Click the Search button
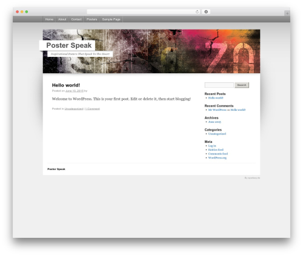 (242, 85)
